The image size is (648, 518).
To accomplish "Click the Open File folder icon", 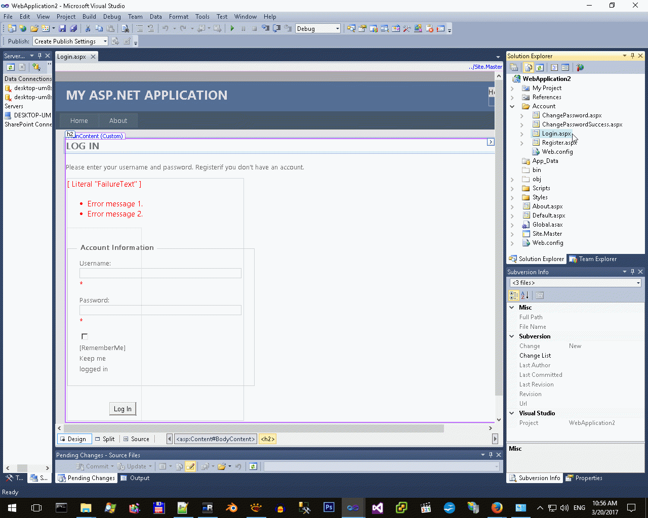I will point(34,28).
